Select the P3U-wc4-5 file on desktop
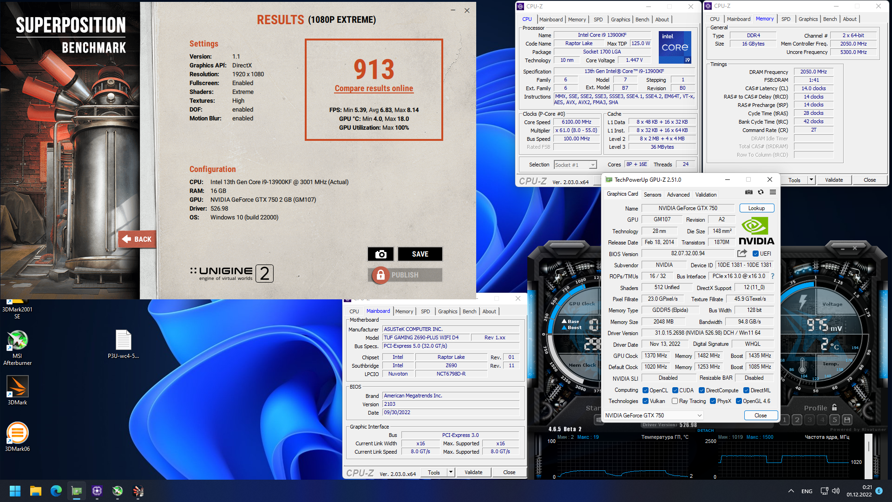 (x=123, y=344)
